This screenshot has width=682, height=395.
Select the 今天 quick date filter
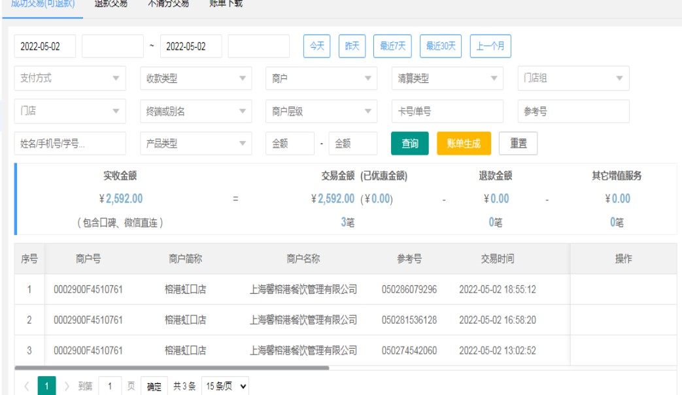tap(316, 46)
